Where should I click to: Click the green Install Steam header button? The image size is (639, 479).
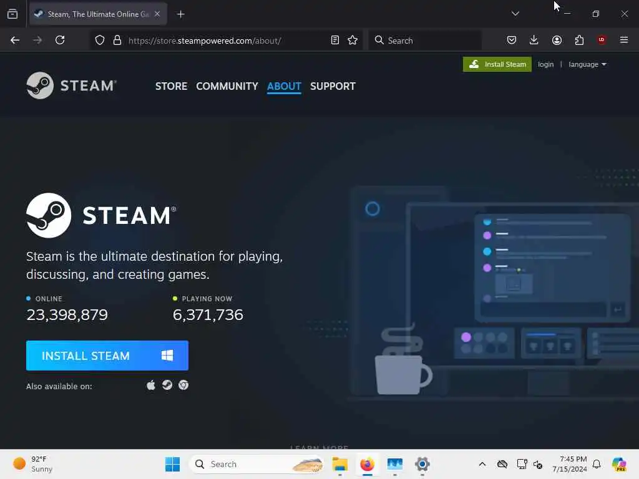pos(497,64)
